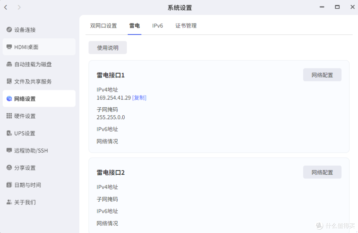Image resolution: width=358 pixels, height=233 pixels.
Task: Go back with the left arrow
Action: (6, 7)
